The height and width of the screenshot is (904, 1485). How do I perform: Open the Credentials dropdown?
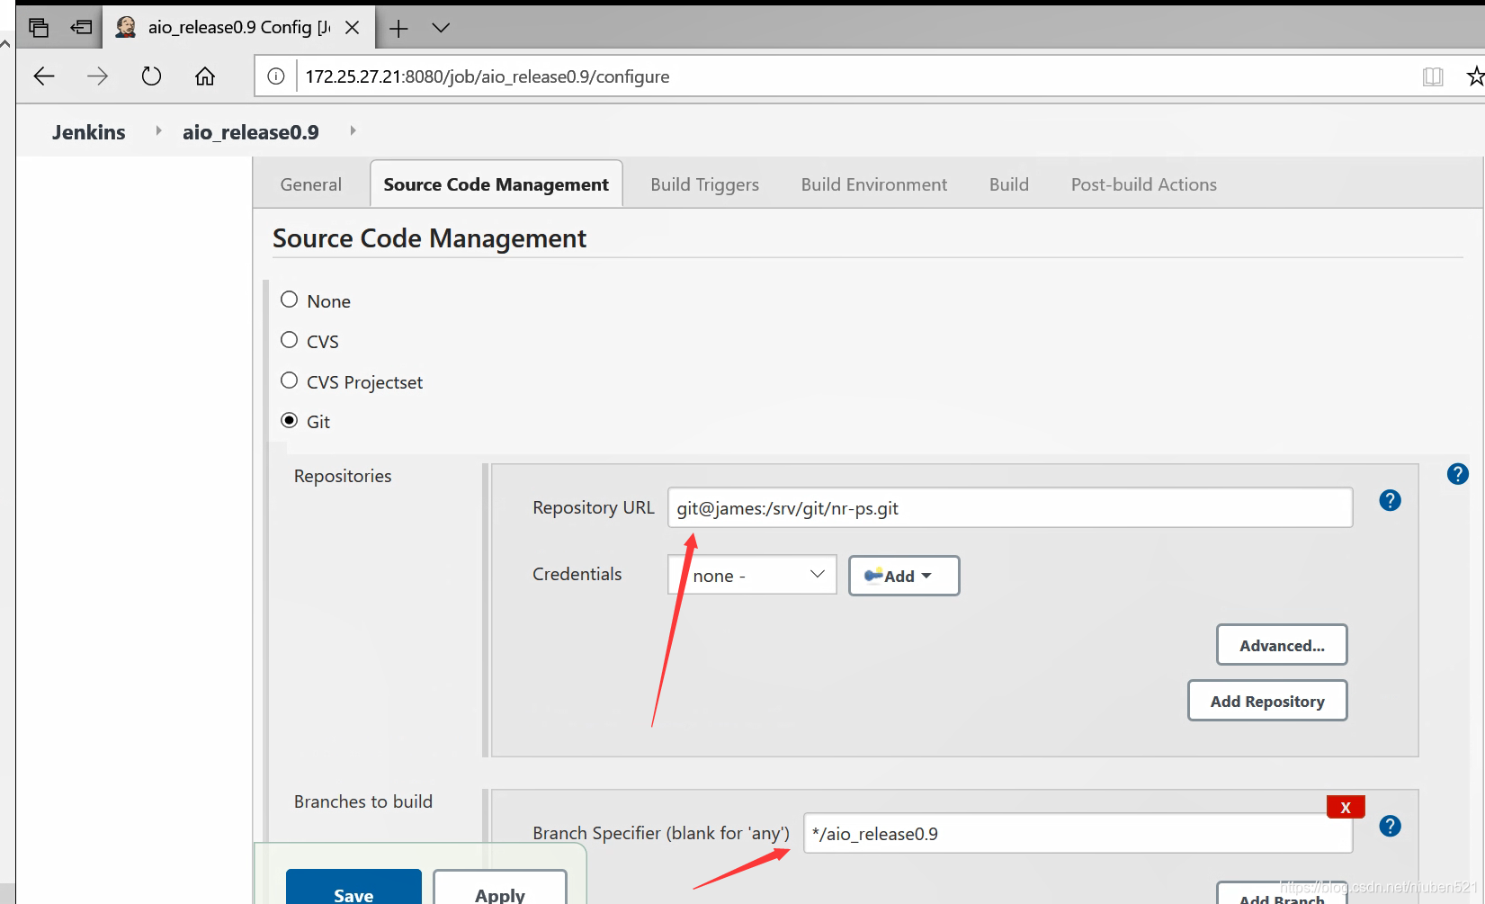(752, 575)
